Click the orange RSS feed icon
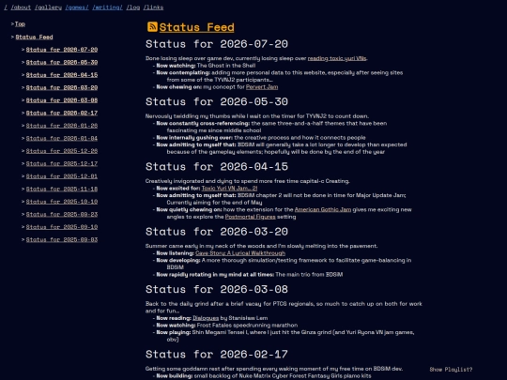 [152, 27]
